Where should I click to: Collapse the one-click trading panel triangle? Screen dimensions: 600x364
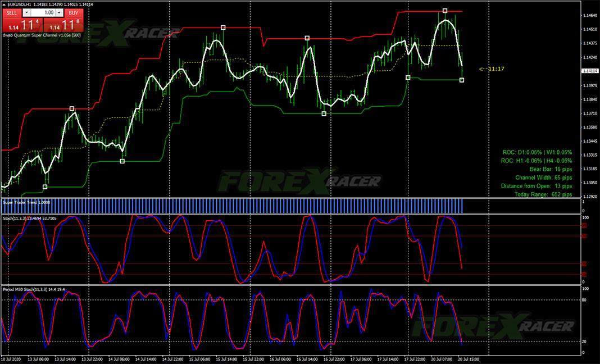[x=5, y=4]
